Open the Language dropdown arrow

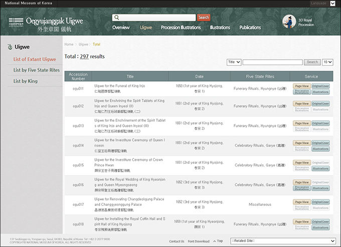click(332, 4)
